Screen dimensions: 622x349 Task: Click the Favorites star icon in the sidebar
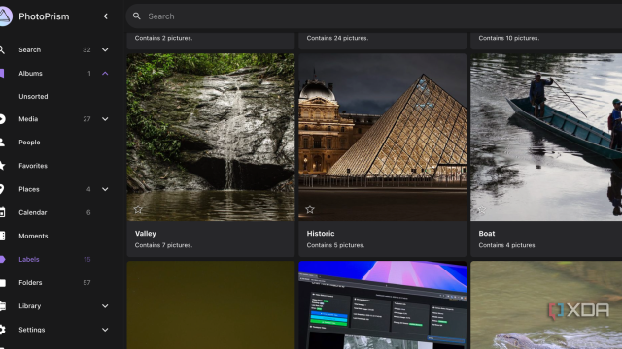[x=2, y=166]
